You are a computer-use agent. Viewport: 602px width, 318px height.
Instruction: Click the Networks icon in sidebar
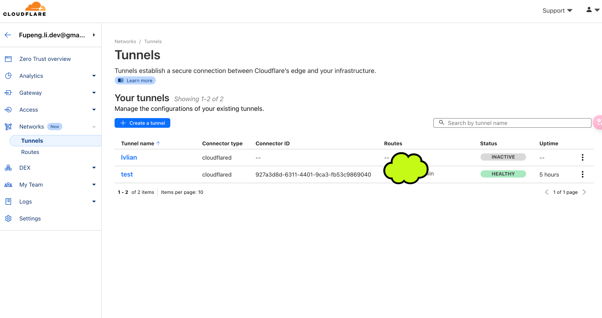click(x=8, y=127)
